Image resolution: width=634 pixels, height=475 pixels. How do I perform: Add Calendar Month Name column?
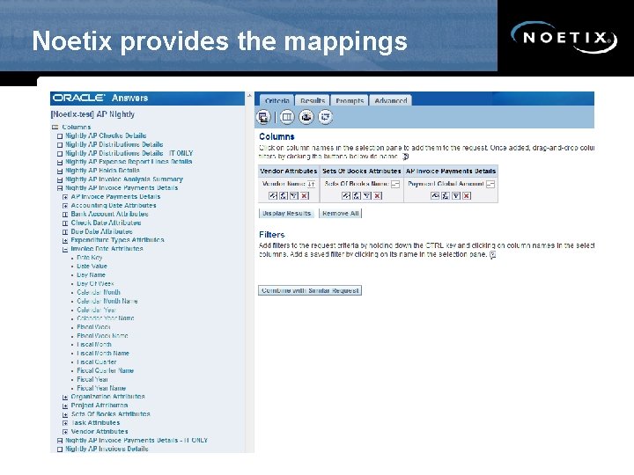[x=107, y=302]
